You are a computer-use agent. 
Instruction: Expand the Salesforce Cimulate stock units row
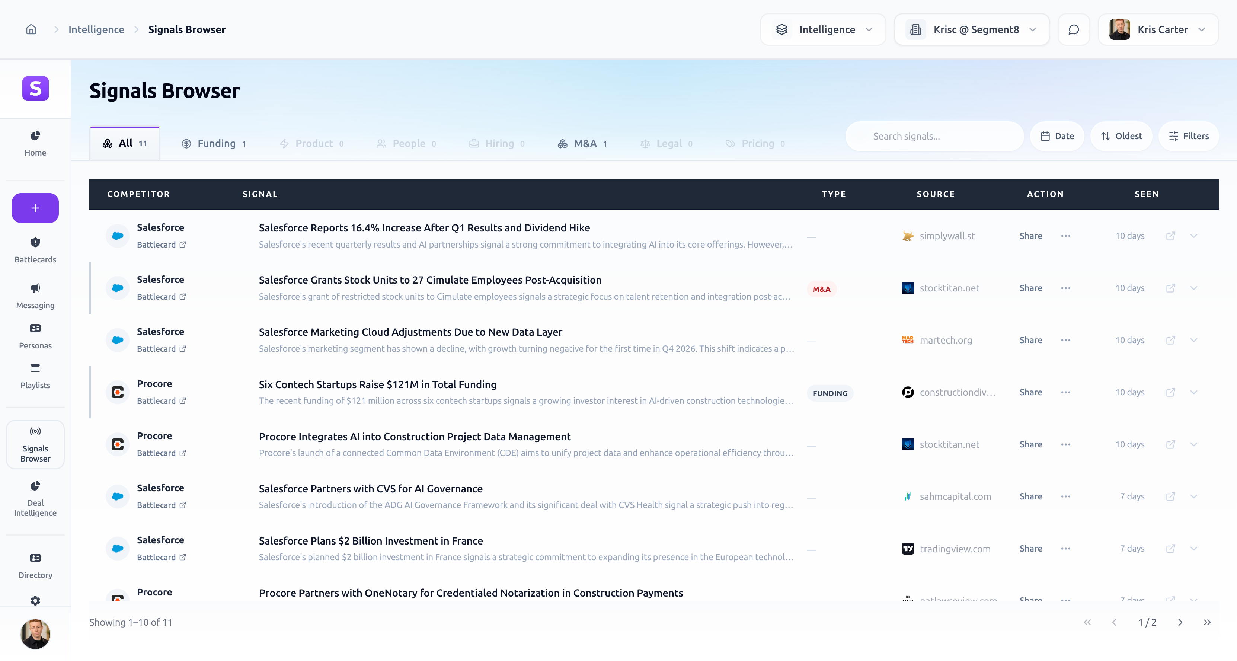click(1194, 288)
